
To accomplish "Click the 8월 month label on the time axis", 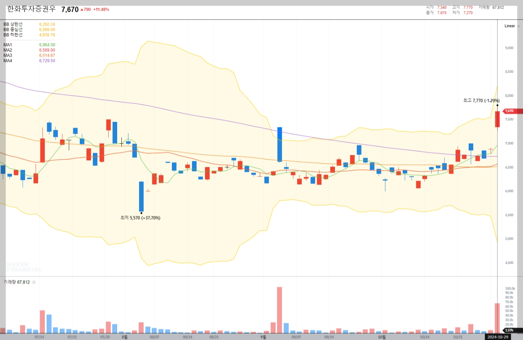I will tap(124, 337).
